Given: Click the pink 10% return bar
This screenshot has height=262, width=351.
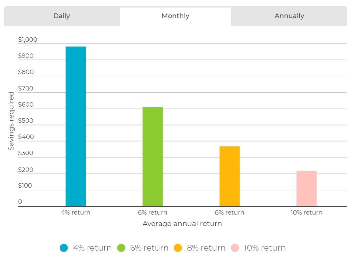Looking at the screenshot, I should (306, 189).
